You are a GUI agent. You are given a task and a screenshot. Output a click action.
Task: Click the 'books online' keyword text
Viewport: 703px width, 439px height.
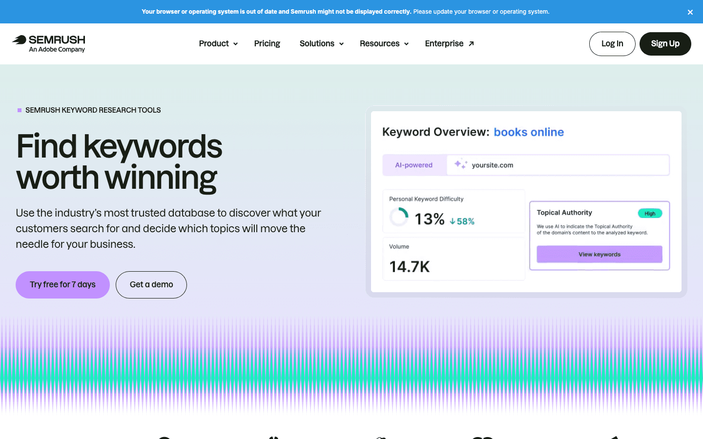(x=529, y=132)
